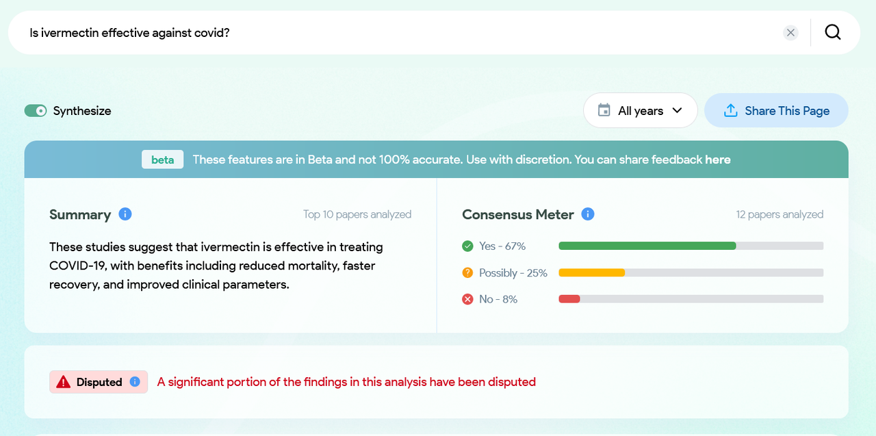Click the beta badge label

162,159
